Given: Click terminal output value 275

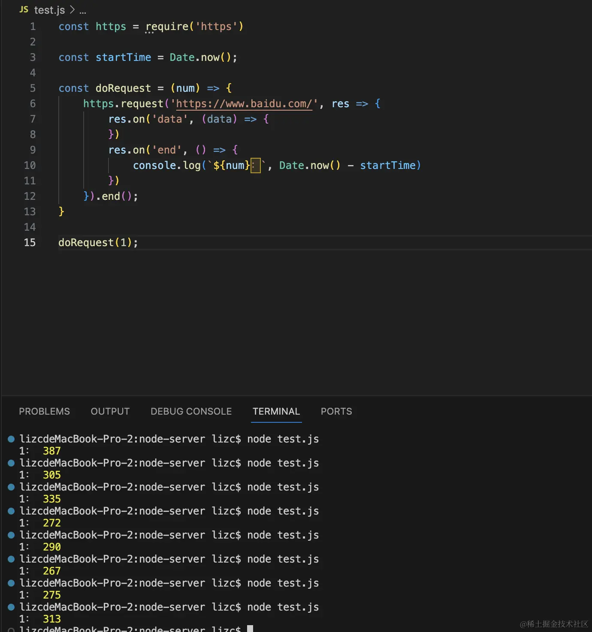Looking at the screenshot, I should (x=52, y=595).
